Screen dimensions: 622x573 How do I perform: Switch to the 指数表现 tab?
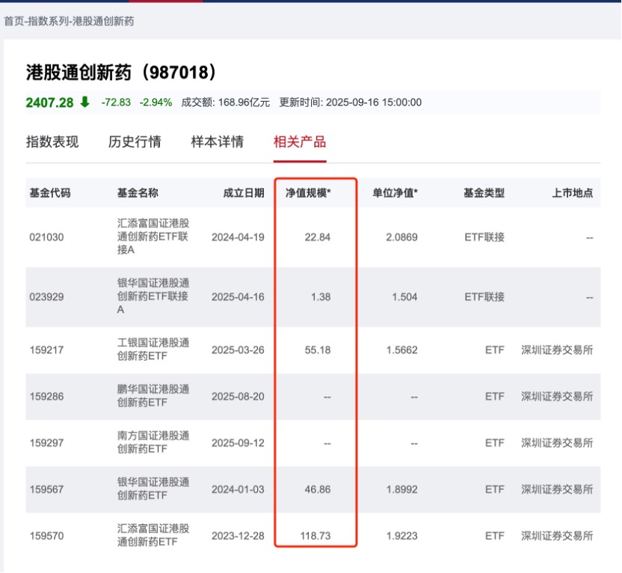pos(52,142)
